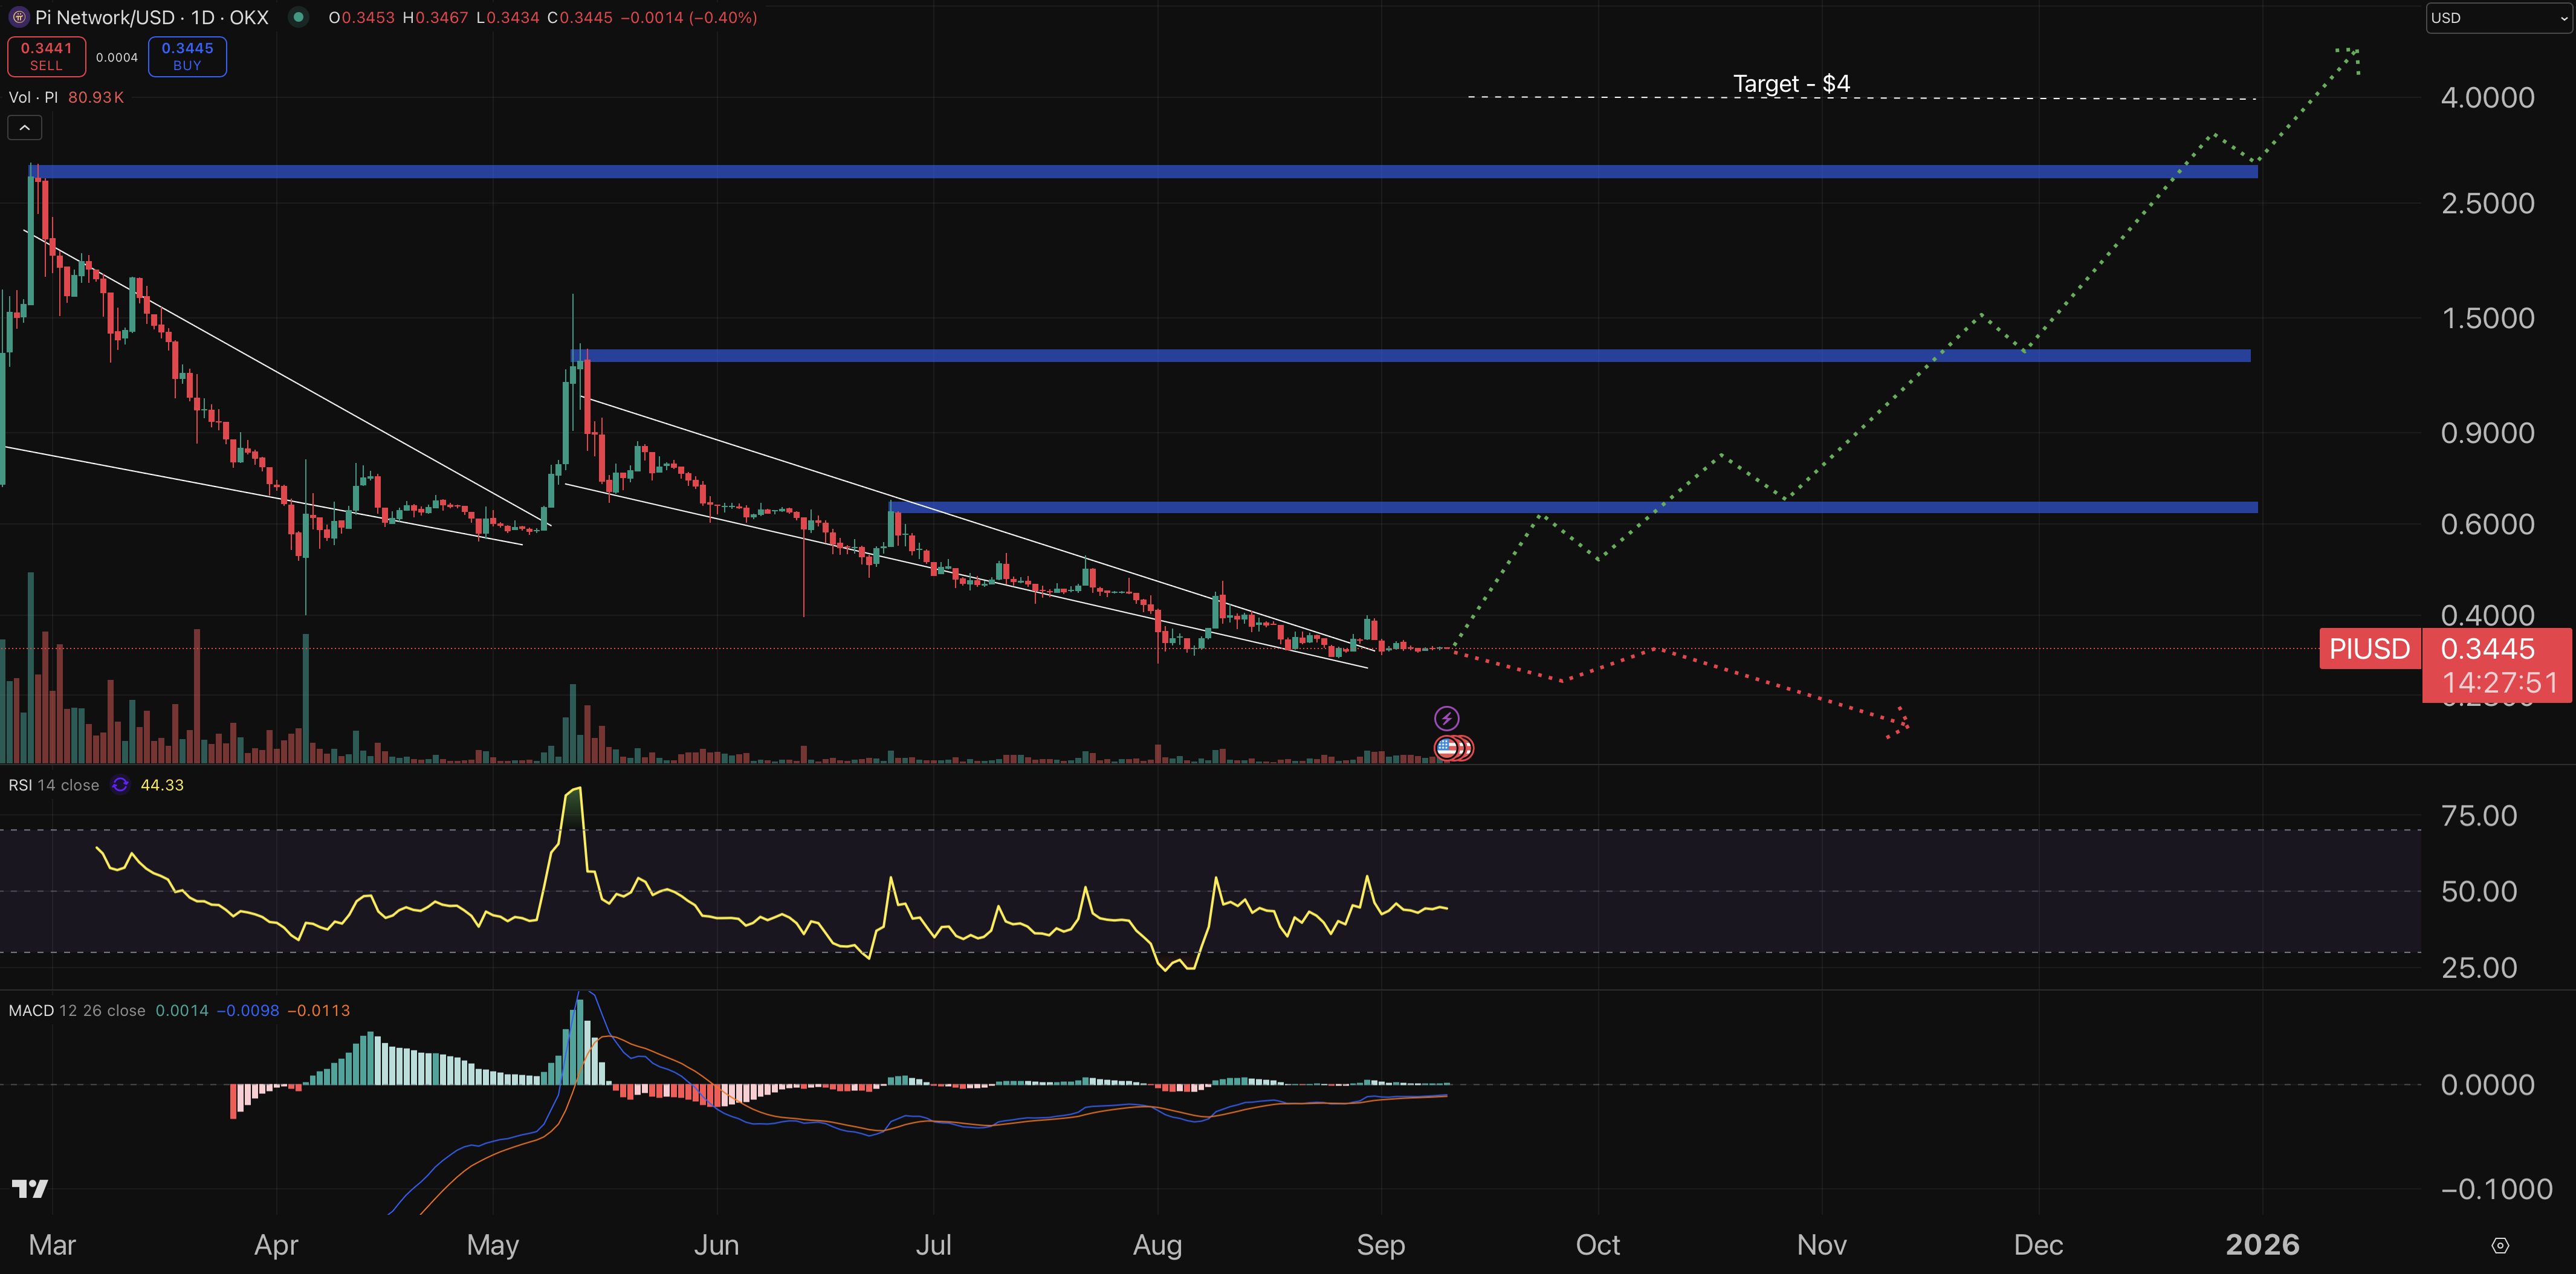Click the SELL button at 0.3441
This screenshot has height=1274, width=2576.
[x=46, y=56]
